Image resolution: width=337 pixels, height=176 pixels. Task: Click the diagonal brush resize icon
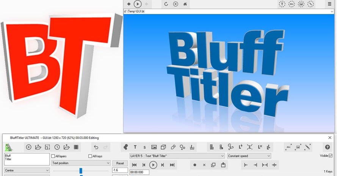point(307,147)
